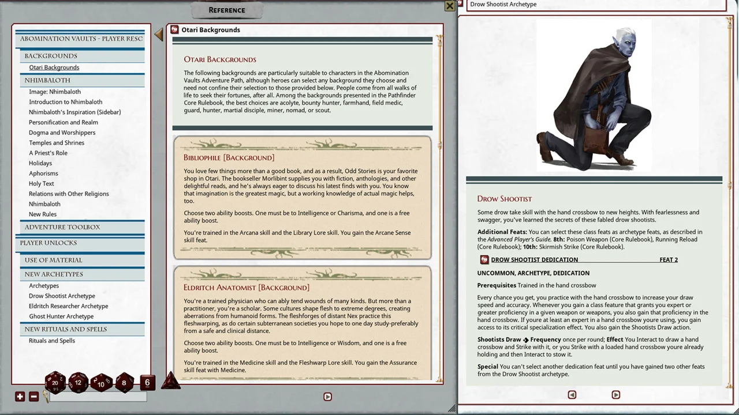Open Drow Shootist Archetype in index

click(62, 296)
